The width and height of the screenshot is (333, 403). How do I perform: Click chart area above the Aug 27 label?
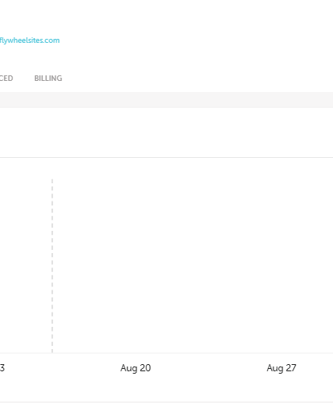point(281,264)
